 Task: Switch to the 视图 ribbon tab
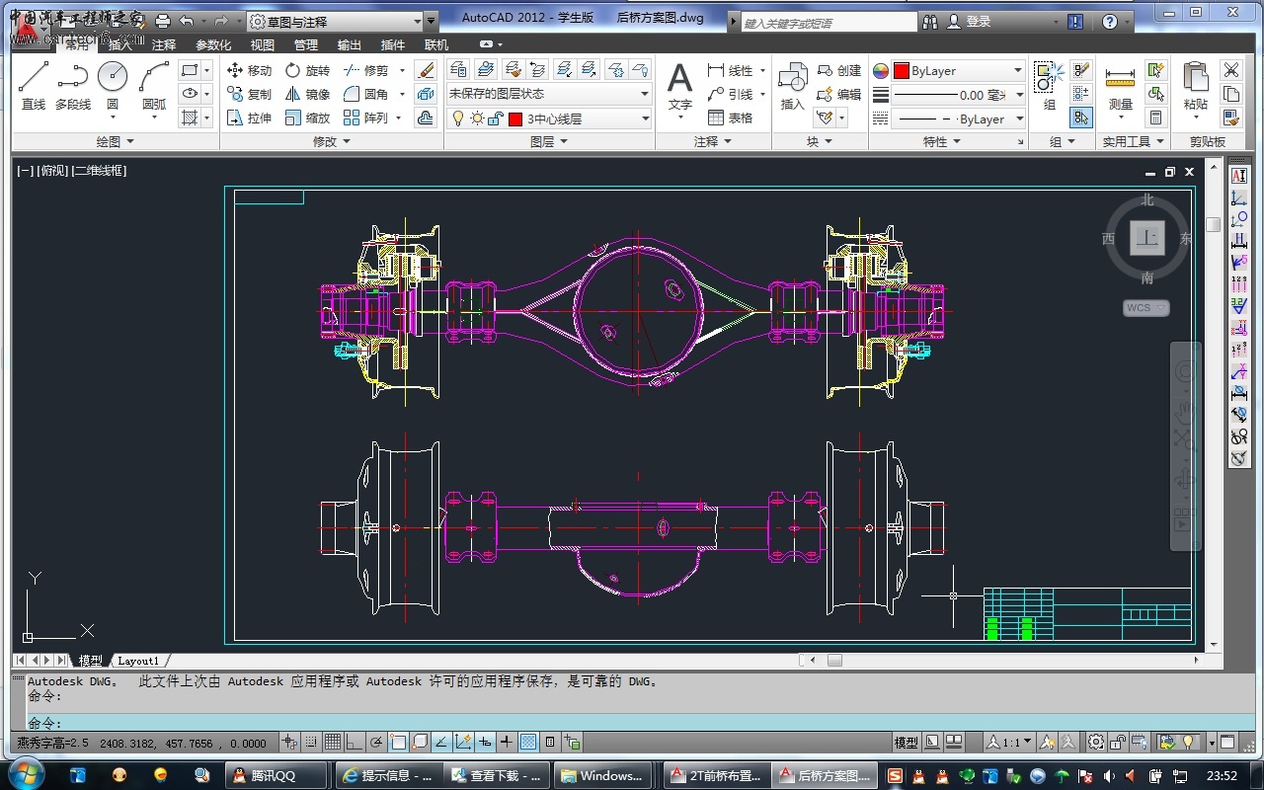[263, 44]
